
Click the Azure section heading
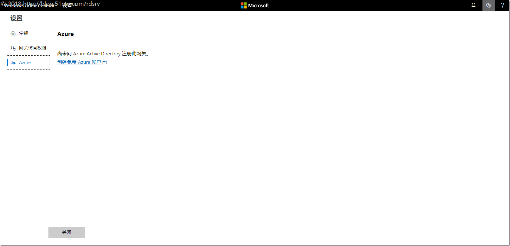[x=65, y=34]
